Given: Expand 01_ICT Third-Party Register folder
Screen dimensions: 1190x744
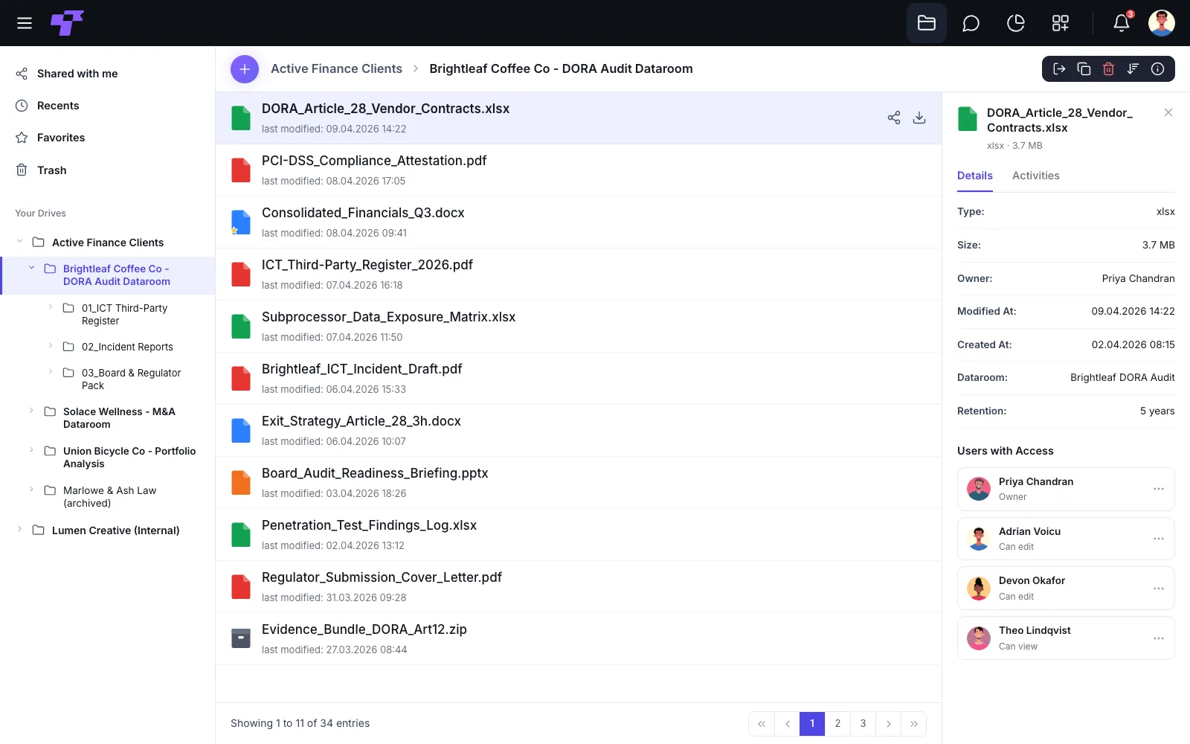Looking at the screenshot, I should click(x=51, y=307).
